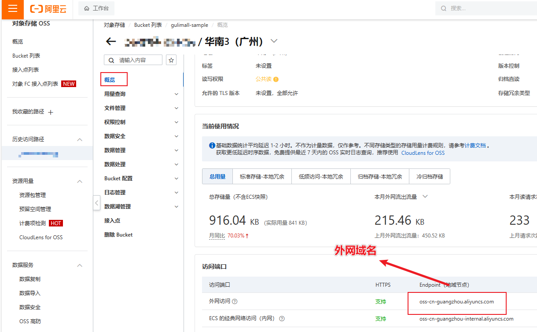Viewport: 537px width, 332px height.
Task: Click the help icon beside ECS 的经典网络访问
Action: [x=282, y=319]
